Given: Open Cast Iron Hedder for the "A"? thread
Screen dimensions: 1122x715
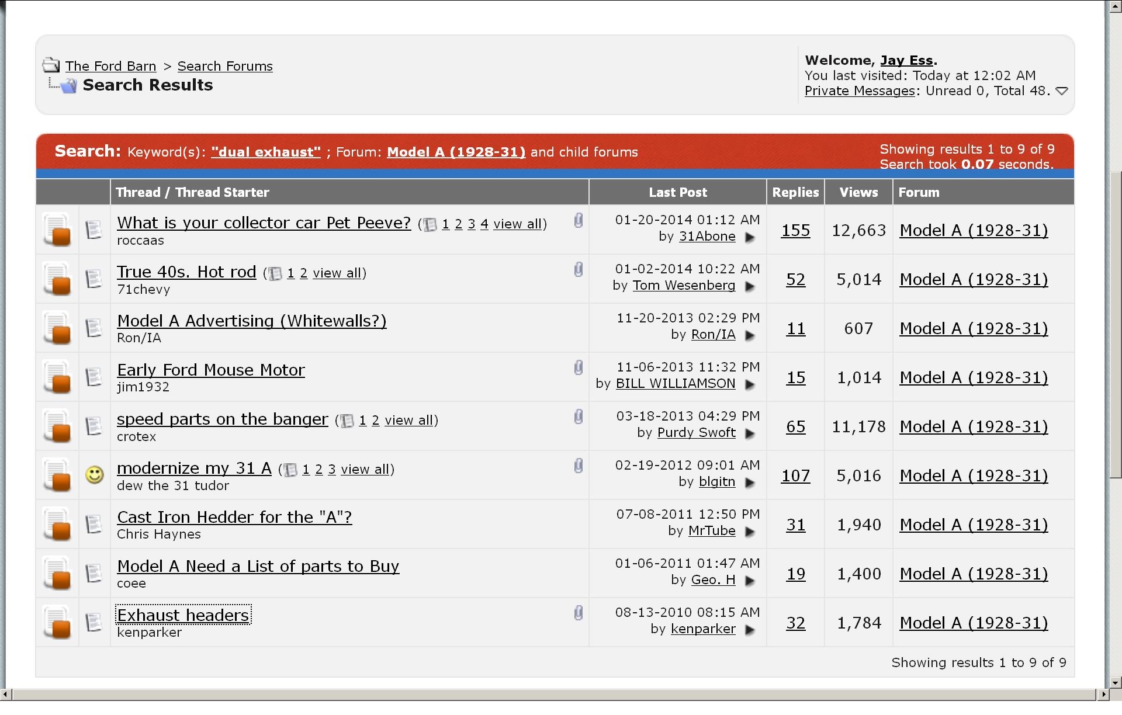Looking at the screenshot, I should [234, 517].
